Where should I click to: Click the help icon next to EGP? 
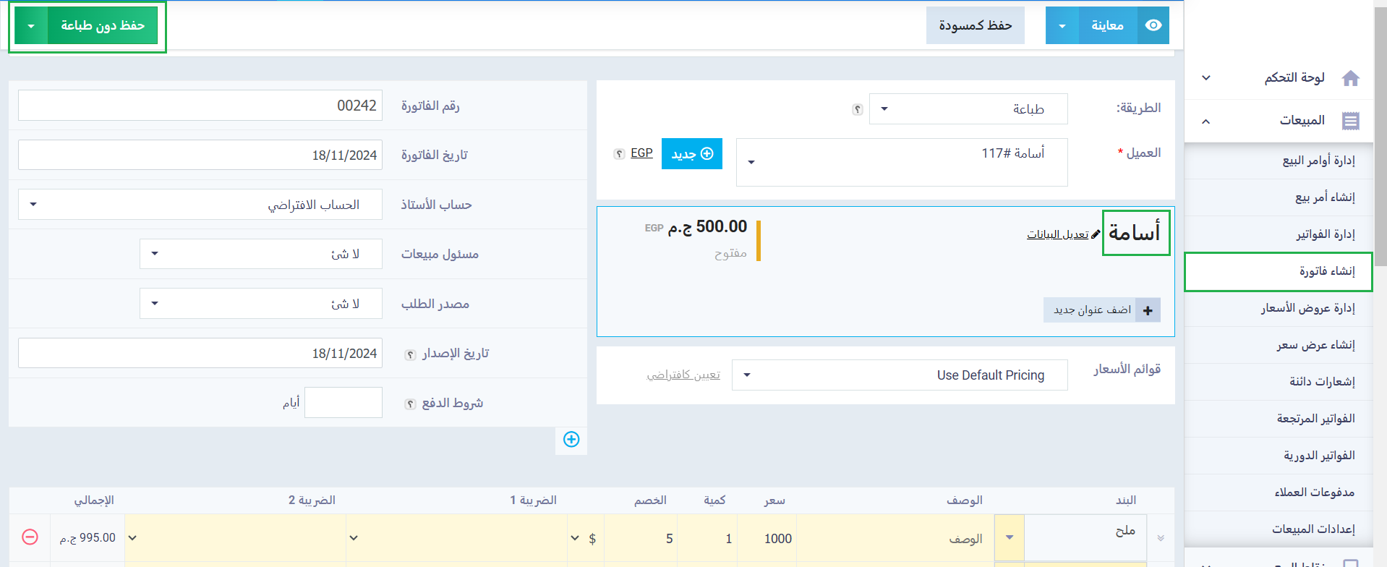[619, 154]
